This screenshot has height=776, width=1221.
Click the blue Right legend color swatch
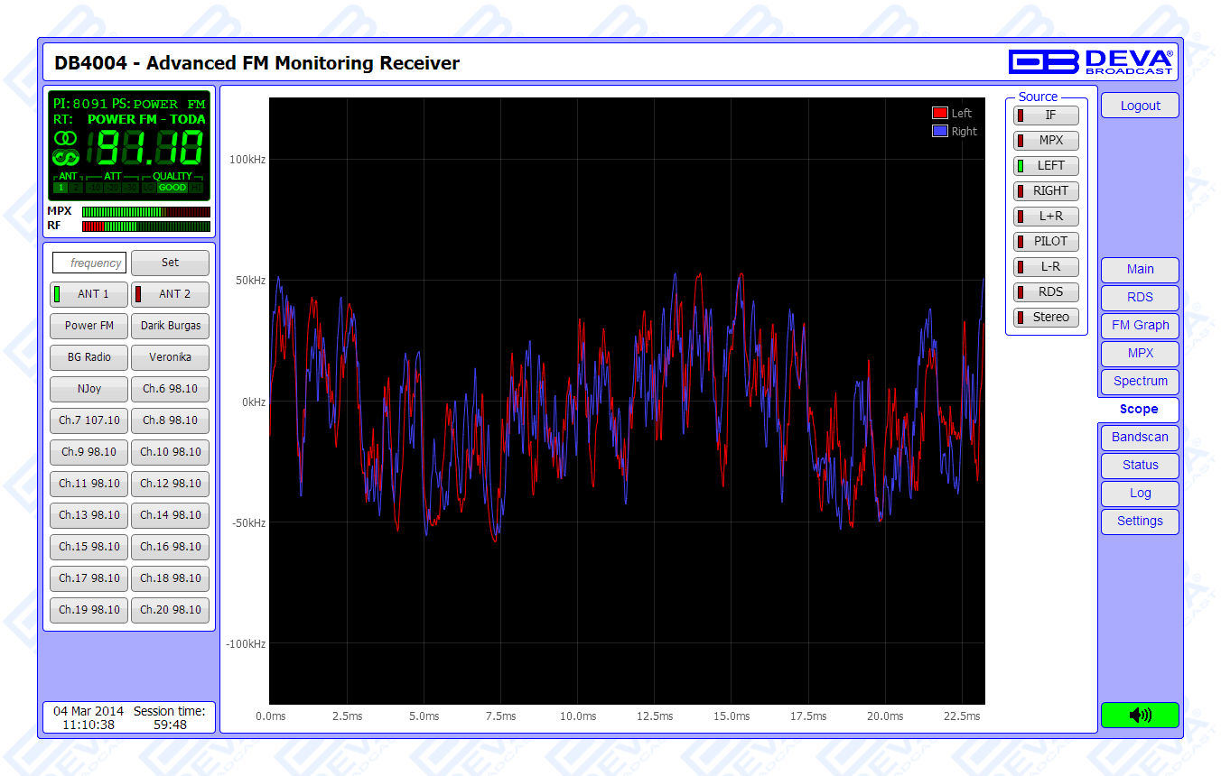click(x=939, y=131)
